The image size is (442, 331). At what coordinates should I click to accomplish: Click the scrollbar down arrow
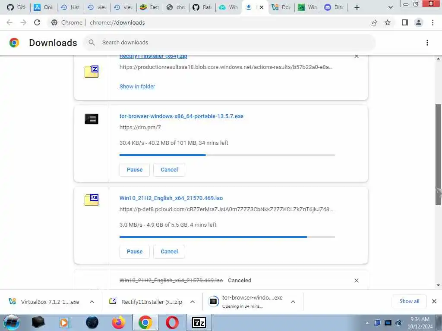click(438, 285)
